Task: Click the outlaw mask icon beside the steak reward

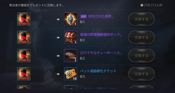Action: (24, 56)
